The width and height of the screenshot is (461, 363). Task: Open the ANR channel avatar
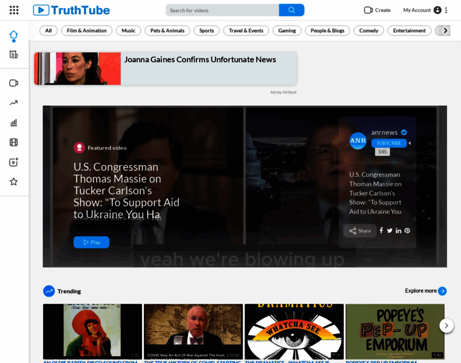(358, 141)
